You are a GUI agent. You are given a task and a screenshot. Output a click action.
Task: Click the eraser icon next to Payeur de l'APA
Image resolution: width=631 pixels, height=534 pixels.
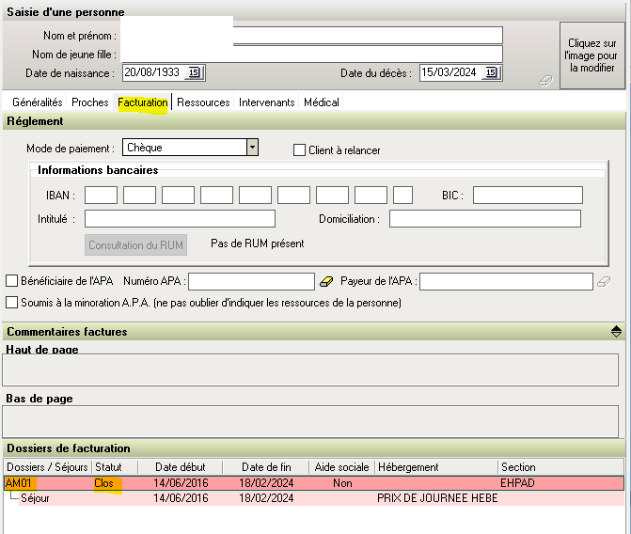[605, 281]
